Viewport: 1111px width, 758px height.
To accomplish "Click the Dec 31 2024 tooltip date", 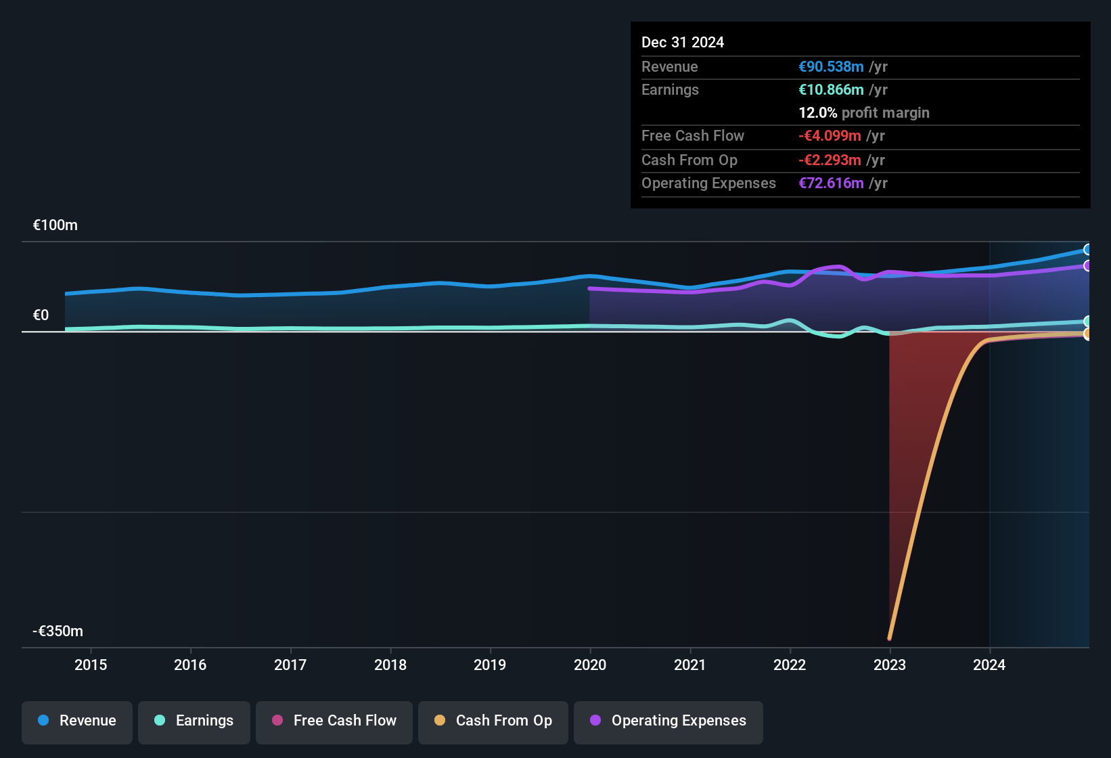I will click(x=683, y=42).
